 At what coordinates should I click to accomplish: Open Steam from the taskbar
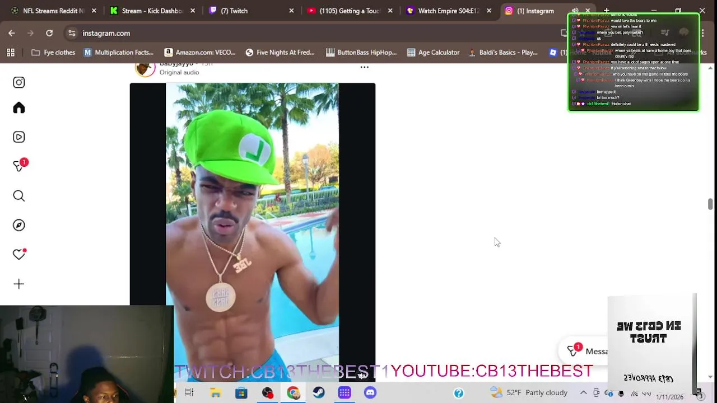319,392
